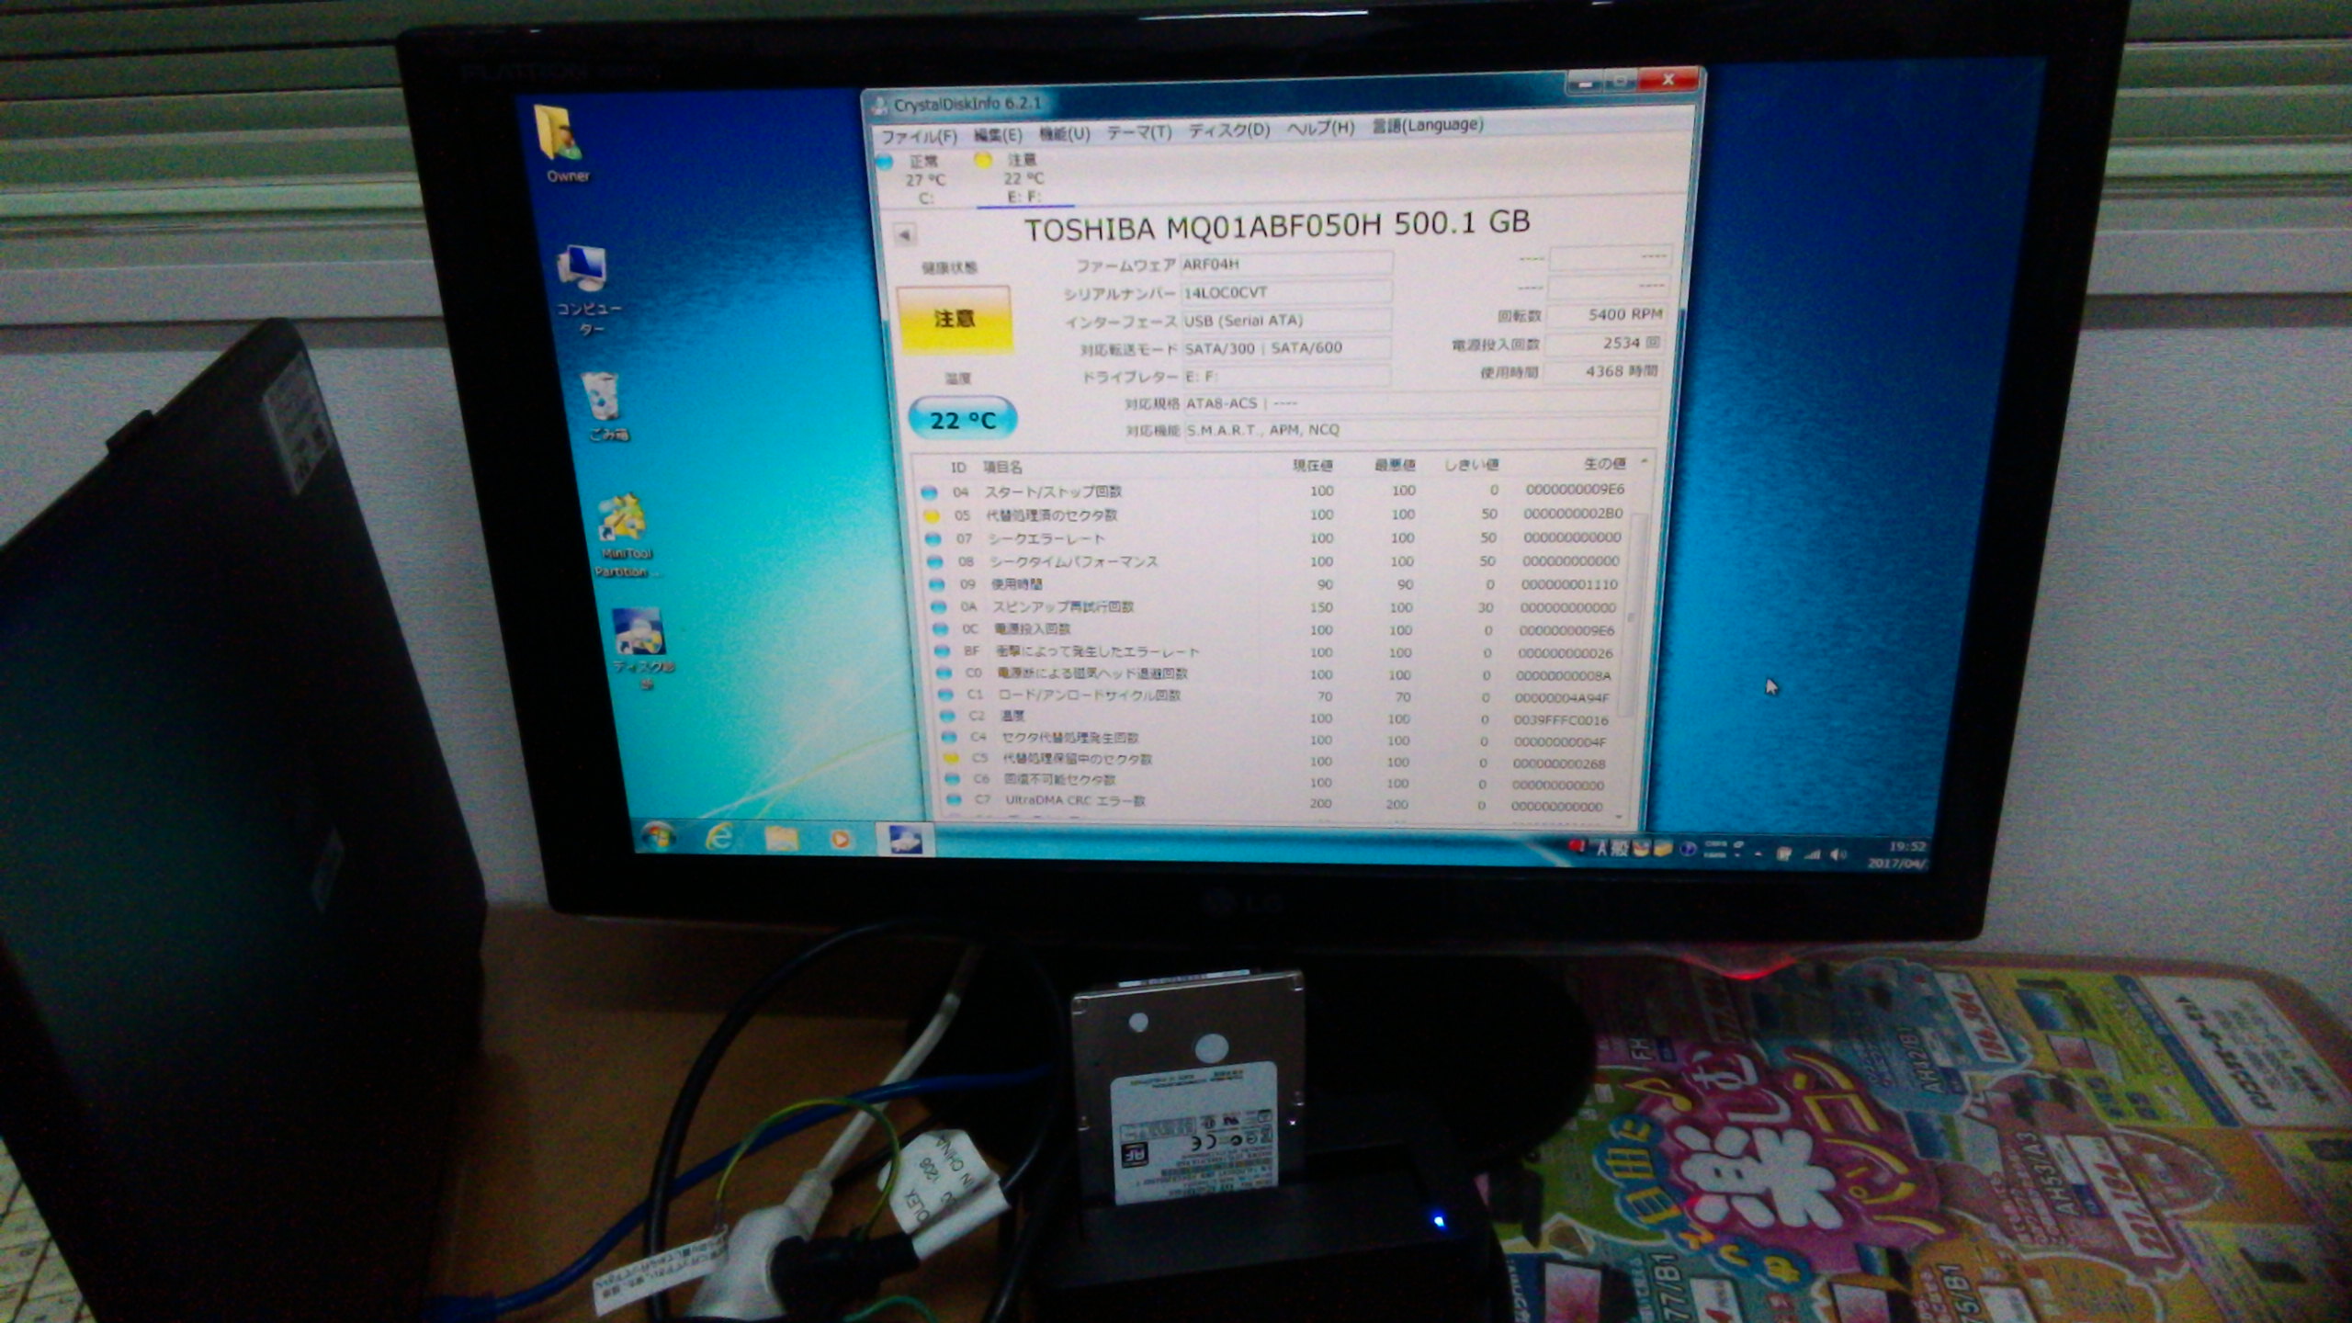Close the CrystalDiskInfo window
This screenshot has height=1323, width=2352.
coord(1668,80)
